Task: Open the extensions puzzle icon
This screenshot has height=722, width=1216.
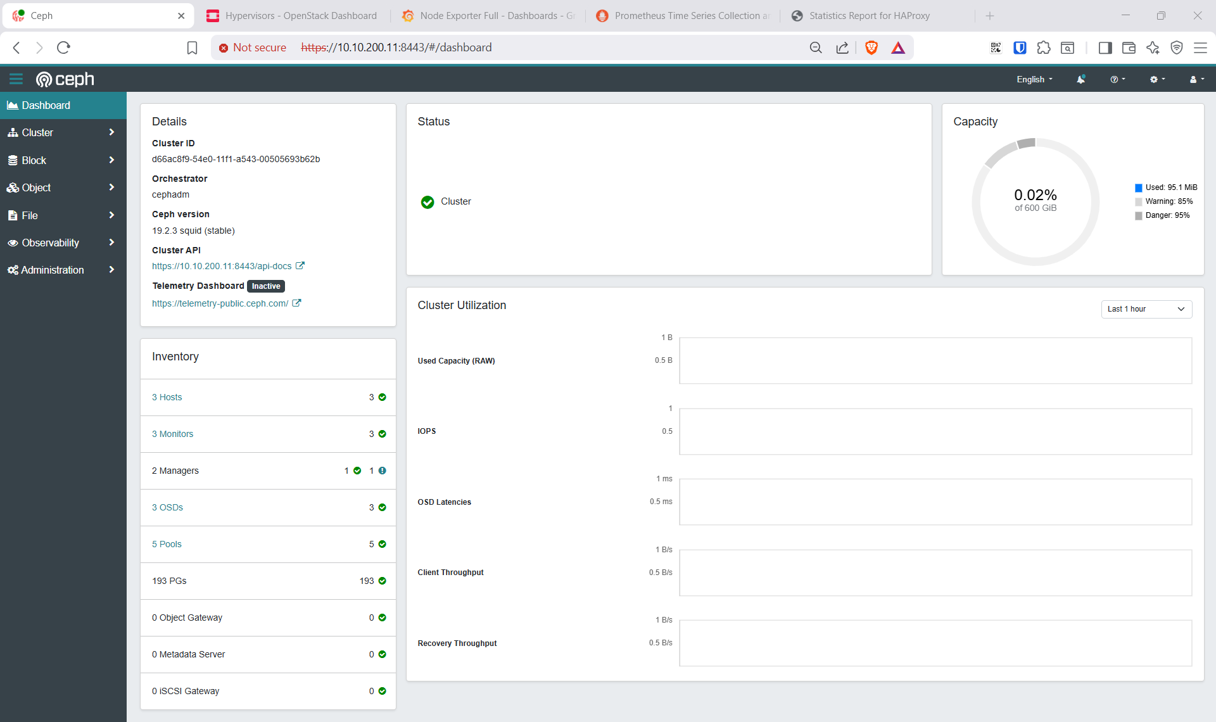Action: click(x=1044, y=47)
